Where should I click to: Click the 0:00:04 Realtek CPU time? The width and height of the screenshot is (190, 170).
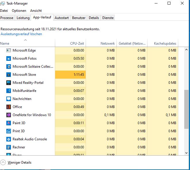point(70,139)
